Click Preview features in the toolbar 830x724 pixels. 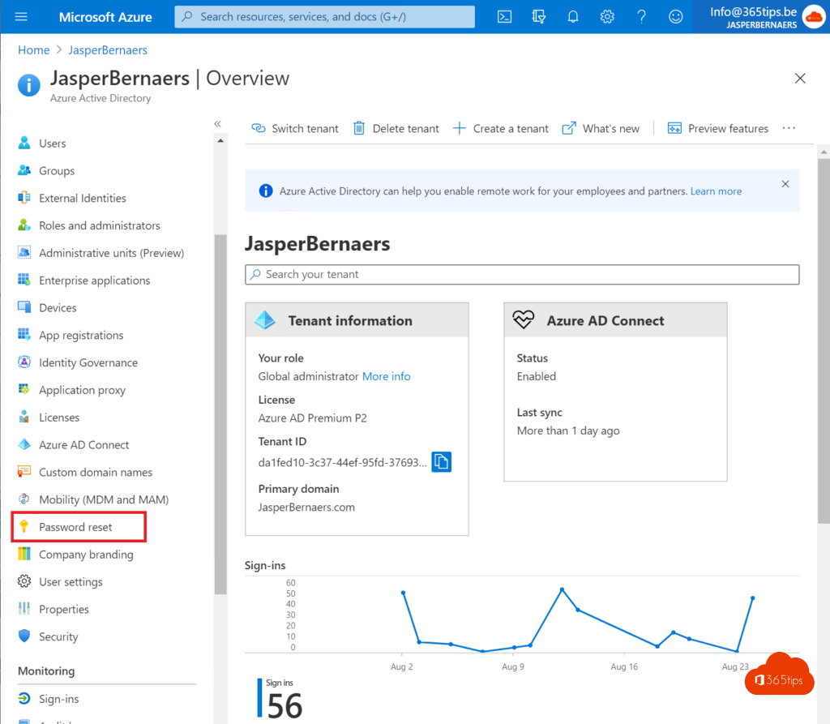717,128
